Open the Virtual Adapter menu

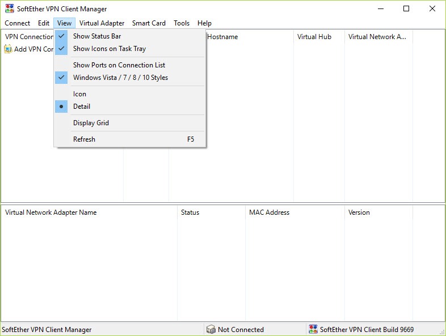102,23
